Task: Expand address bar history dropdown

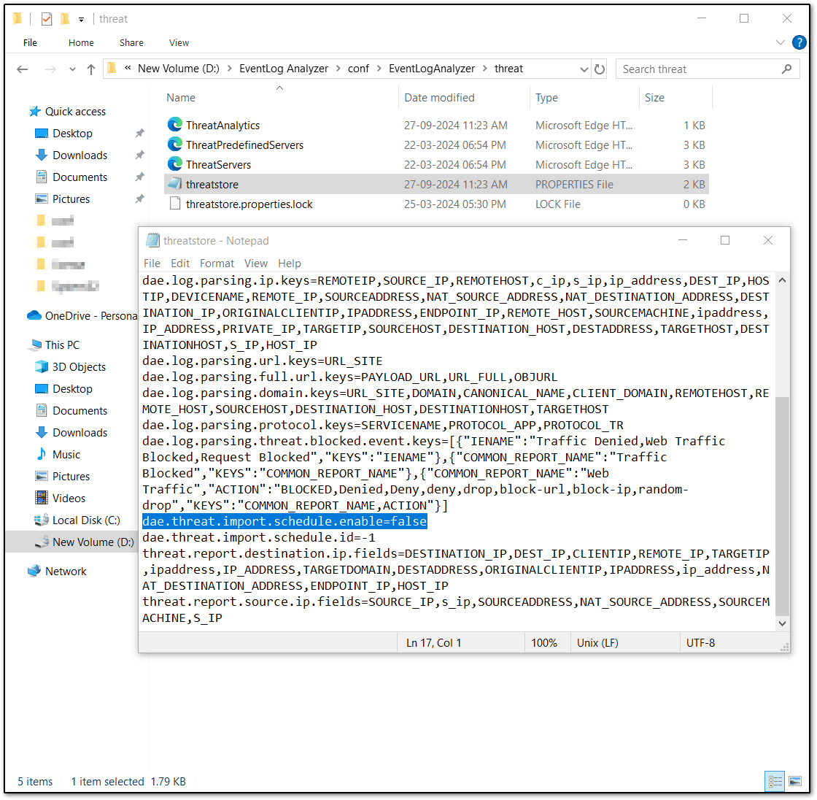Action: (584, 69)
